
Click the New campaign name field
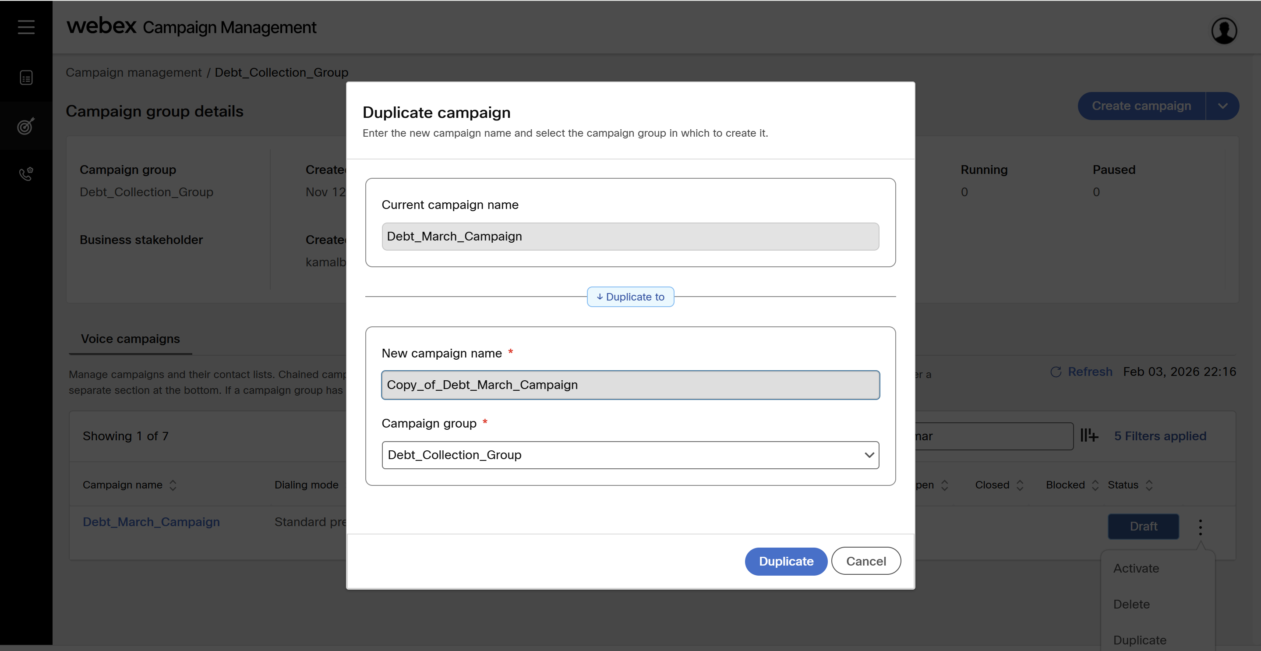tap(630, 385)
